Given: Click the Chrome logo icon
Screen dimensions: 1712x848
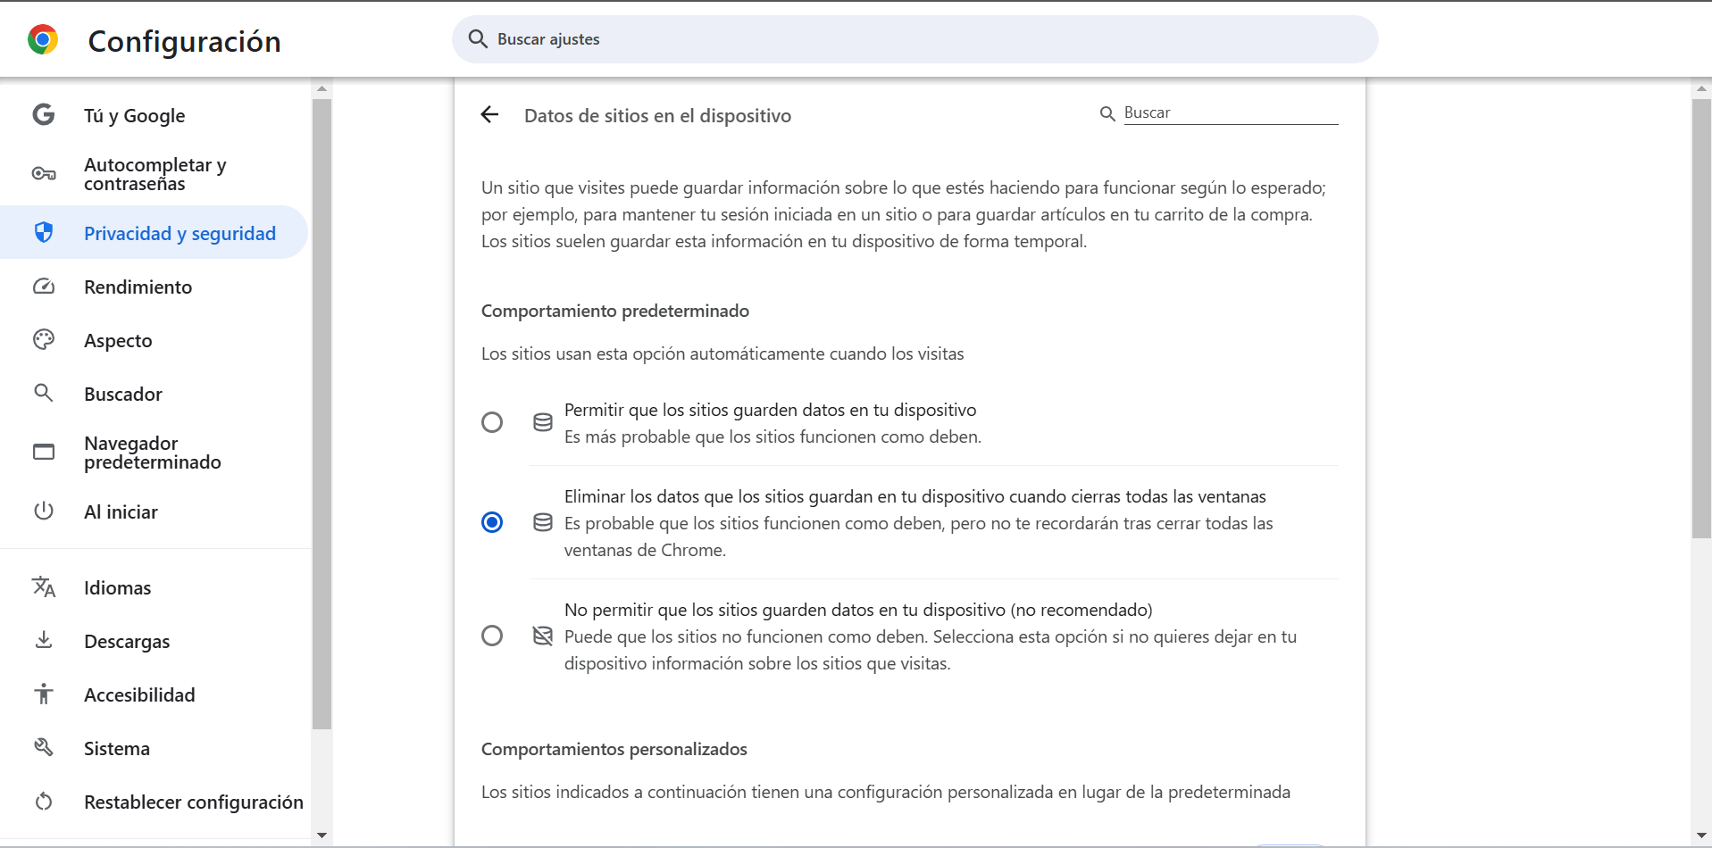Looking at the screenshot, I should (43, 40).
